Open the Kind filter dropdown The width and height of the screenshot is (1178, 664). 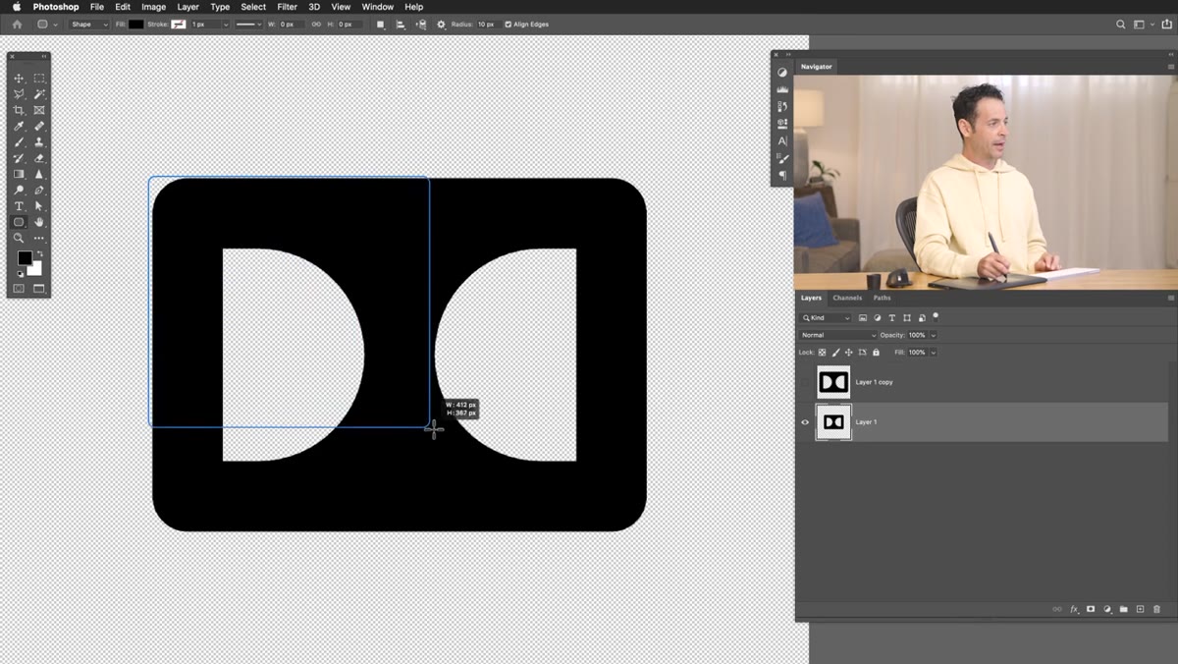coord(827,318)
